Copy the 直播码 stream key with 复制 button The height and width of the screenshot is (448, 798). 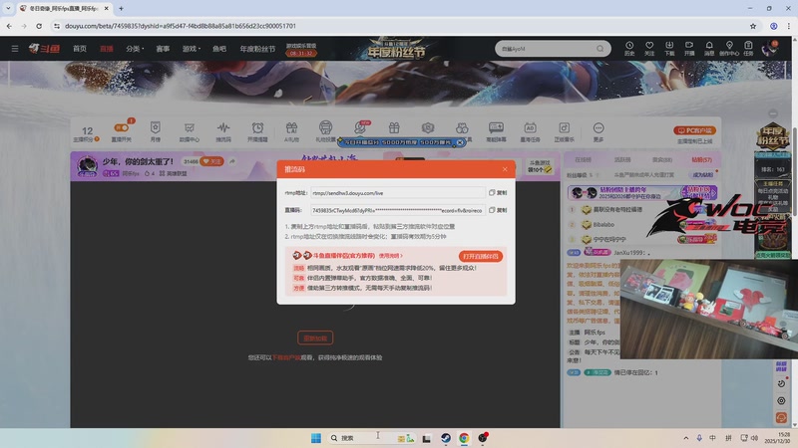[x=498, y=210]
